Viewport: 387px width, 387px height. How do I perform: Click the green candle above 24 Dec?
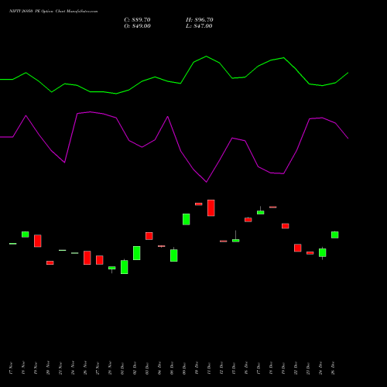click(323, 253)
